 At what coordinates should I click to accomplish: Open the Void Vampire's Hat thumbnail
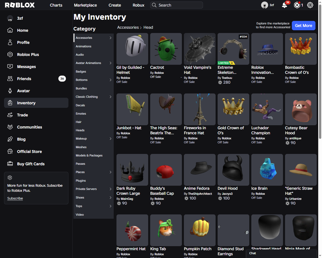200,49
